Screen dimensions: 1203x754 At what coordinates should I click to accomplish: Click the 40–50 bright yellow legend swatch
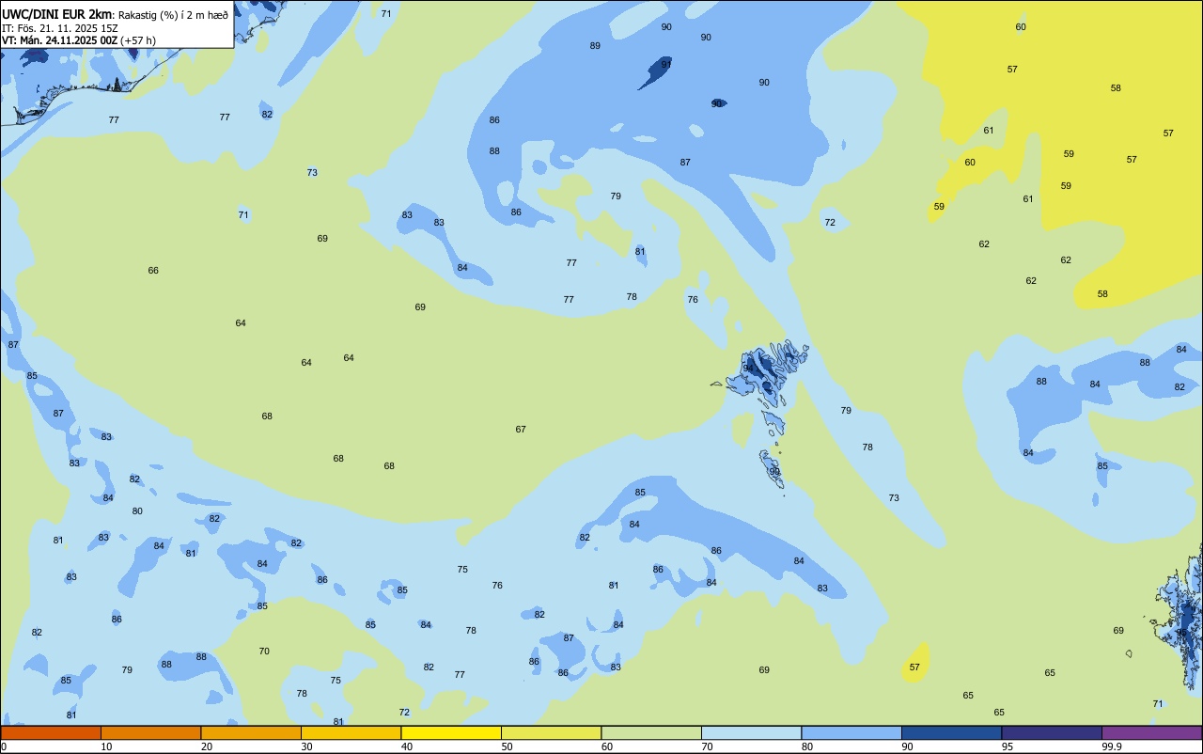[x=451, y=732]
